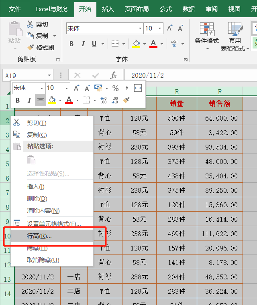This screenshot has height=305, width=257.
Task: Click mini toolbar merge and center icon
Action: (x=138, y=88)
